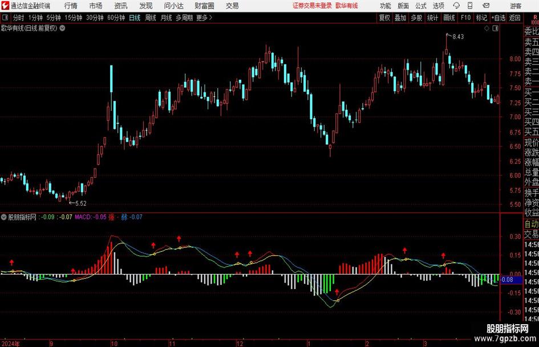Click the 12 month marker on date axis
Viewport: 539px width, 347px height.
240,344
